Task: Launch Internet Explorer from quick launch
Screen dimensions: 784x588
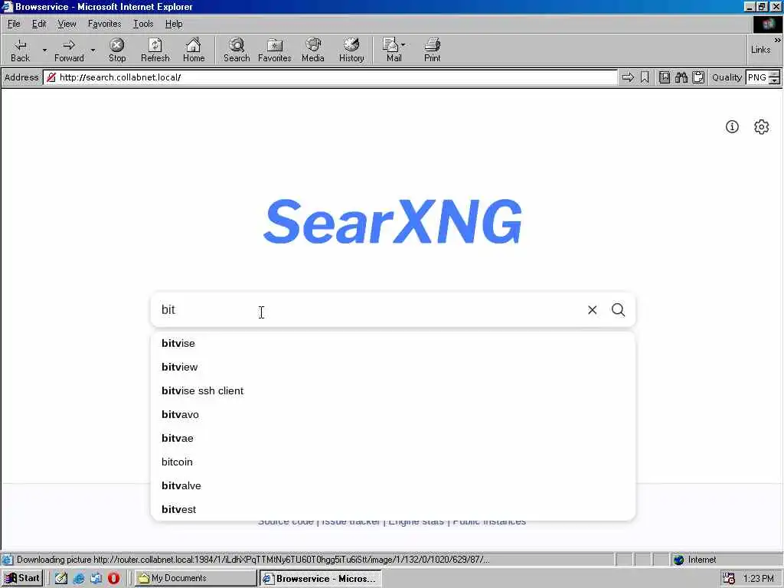Action: tap(79, 578)
